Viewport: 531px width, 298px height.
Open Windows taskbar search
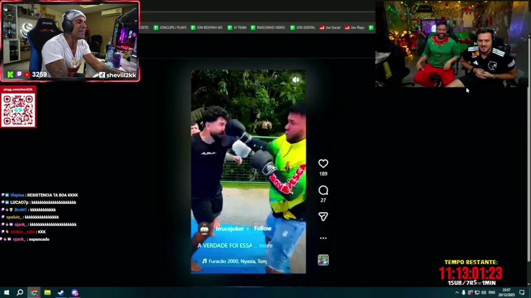(20, 293)
